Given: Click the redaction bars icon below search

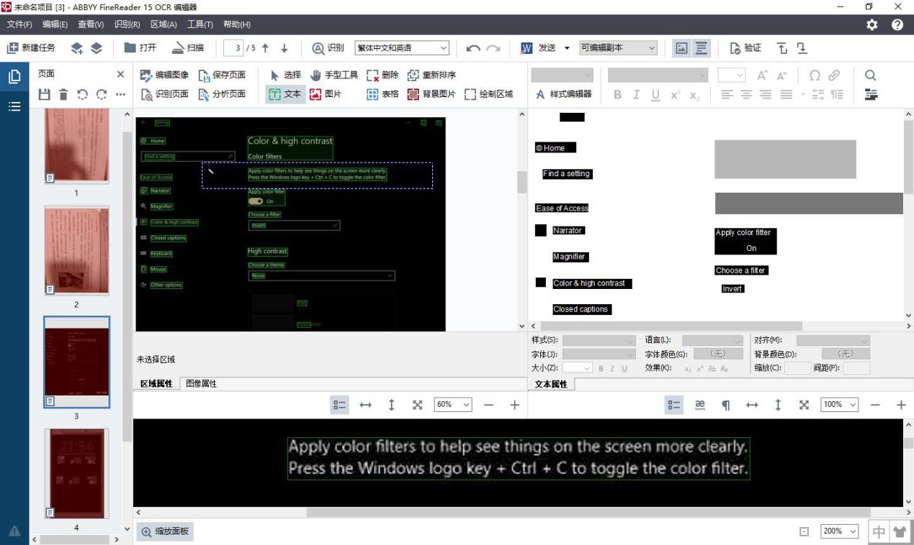Looking at the screenshot, I should [870, 94].
